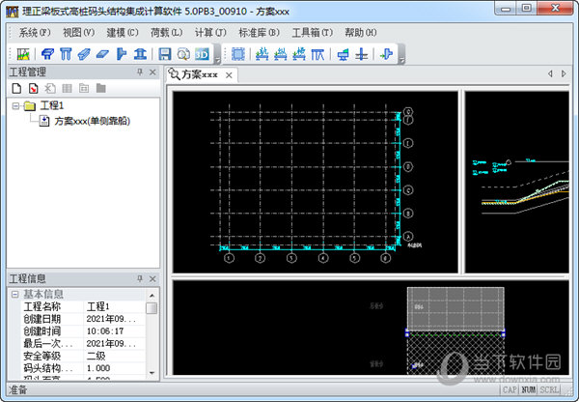Viewport: 579px width, 402px height.
Task: Open the 帮助(H) menu
Action: [360, 33]
